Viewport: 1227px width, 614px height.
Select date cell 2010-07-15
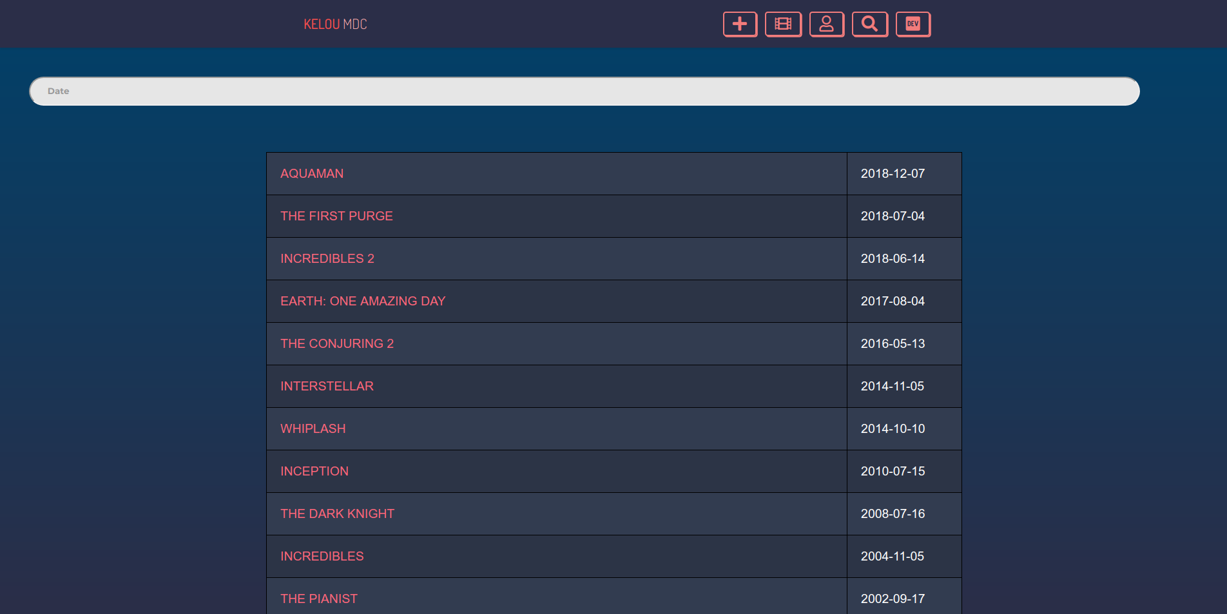[904, 472]
